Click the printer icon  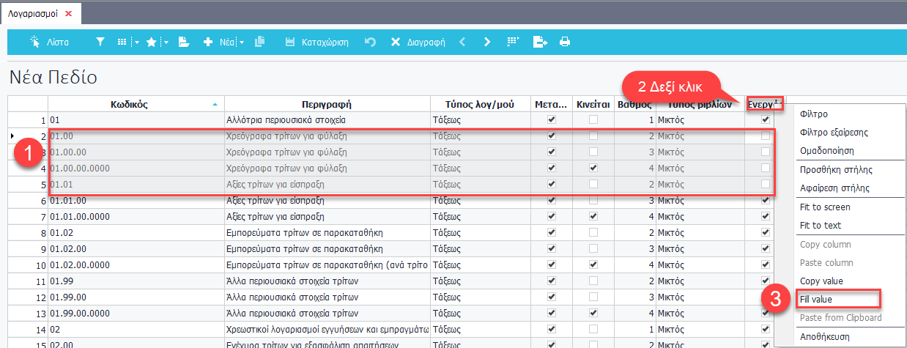pos(565,42)
